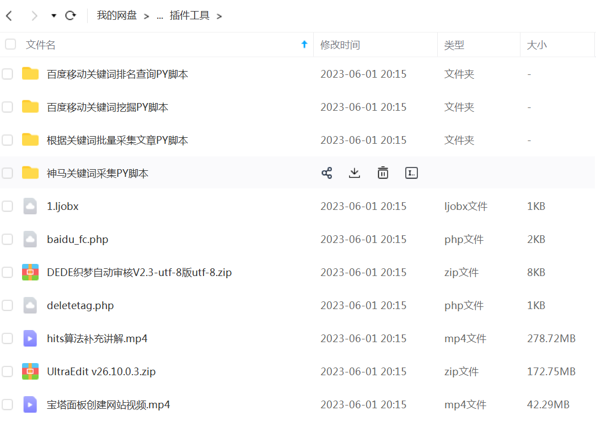Select checkbox for 百度移动关键词挖掘PY脚本

pos(7,107)
